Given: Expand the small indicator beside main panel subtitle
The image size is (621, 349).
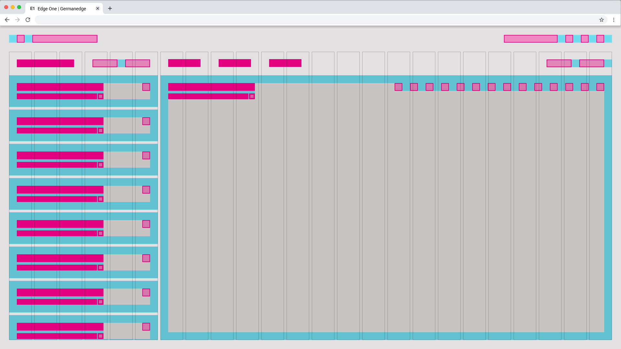Looking at the screenshot, I should click(252, 96).
